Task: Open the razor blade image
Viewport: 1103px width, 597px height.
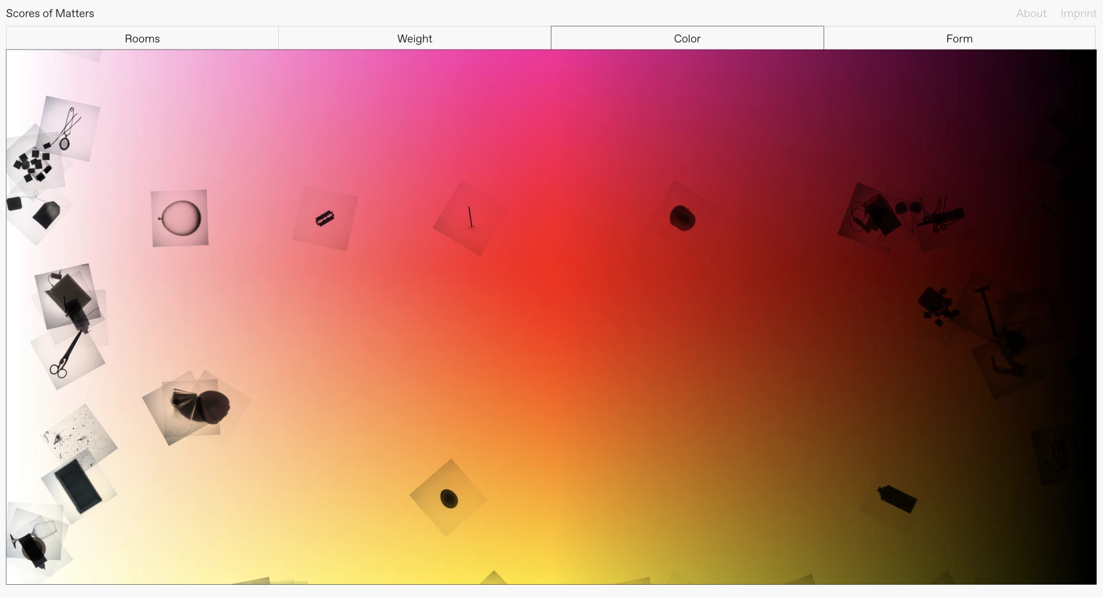Action: [325, 219]
